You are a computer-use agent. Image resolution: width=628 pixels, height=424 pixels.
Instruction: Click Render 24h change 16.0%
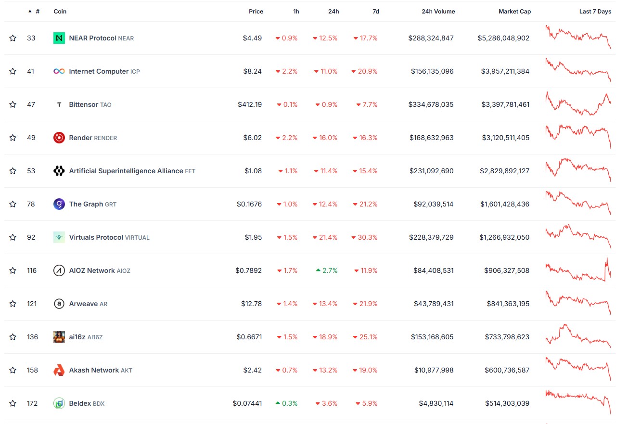325,138
